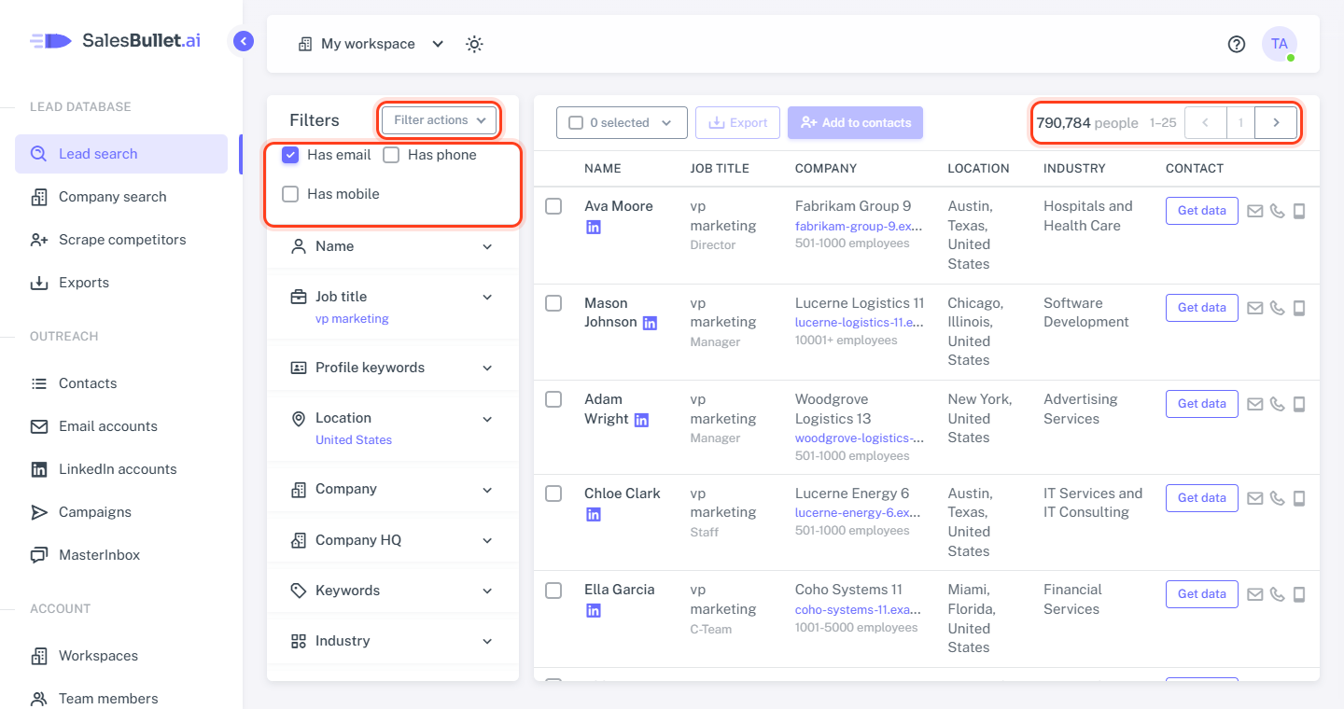Click phone icon in Ella Garcia's row

tap(1278, 594)
